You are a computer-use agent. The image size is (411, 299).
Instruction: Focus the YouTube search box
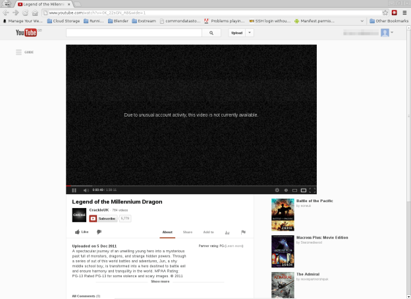tap(134, 33)
